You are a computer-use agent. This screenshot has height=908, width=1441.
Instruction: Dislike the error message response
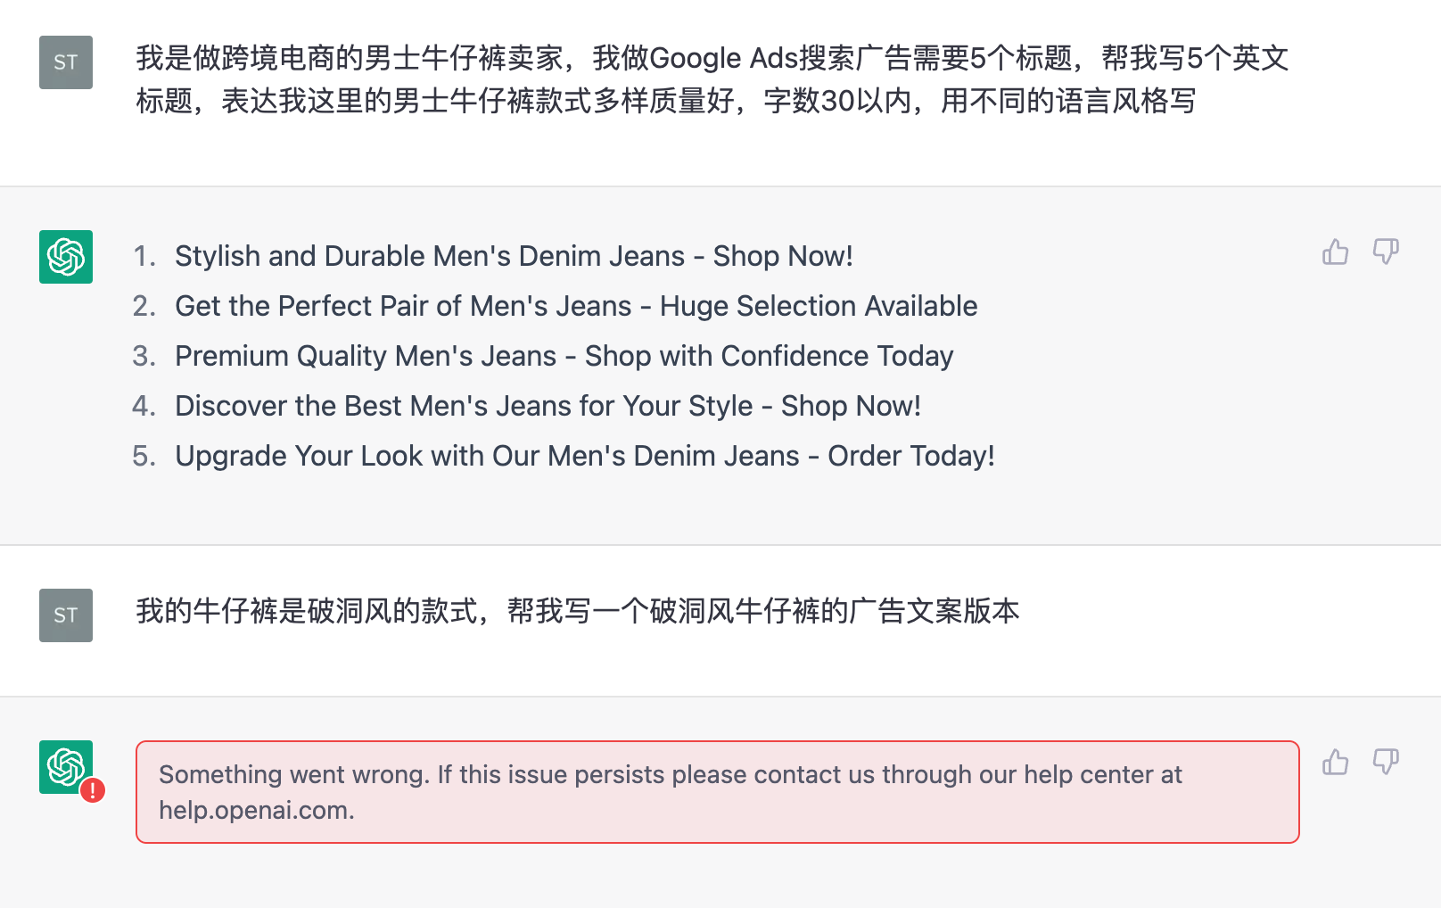pyautogui.click(x=1385, y=762)
